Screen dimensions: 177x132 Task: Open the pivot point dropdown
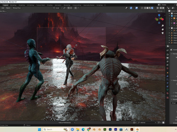(65, 8)
